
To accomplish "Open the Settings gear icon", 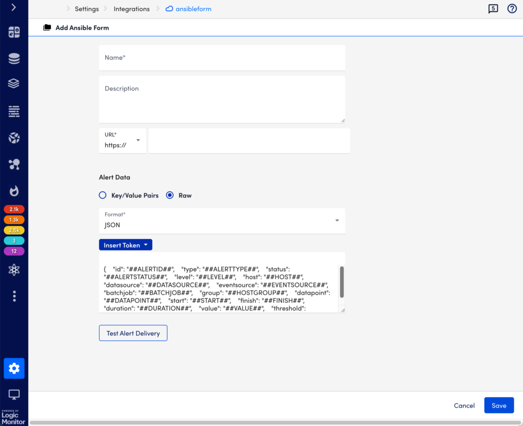I will pyautogui.click(x=14, y=368).
